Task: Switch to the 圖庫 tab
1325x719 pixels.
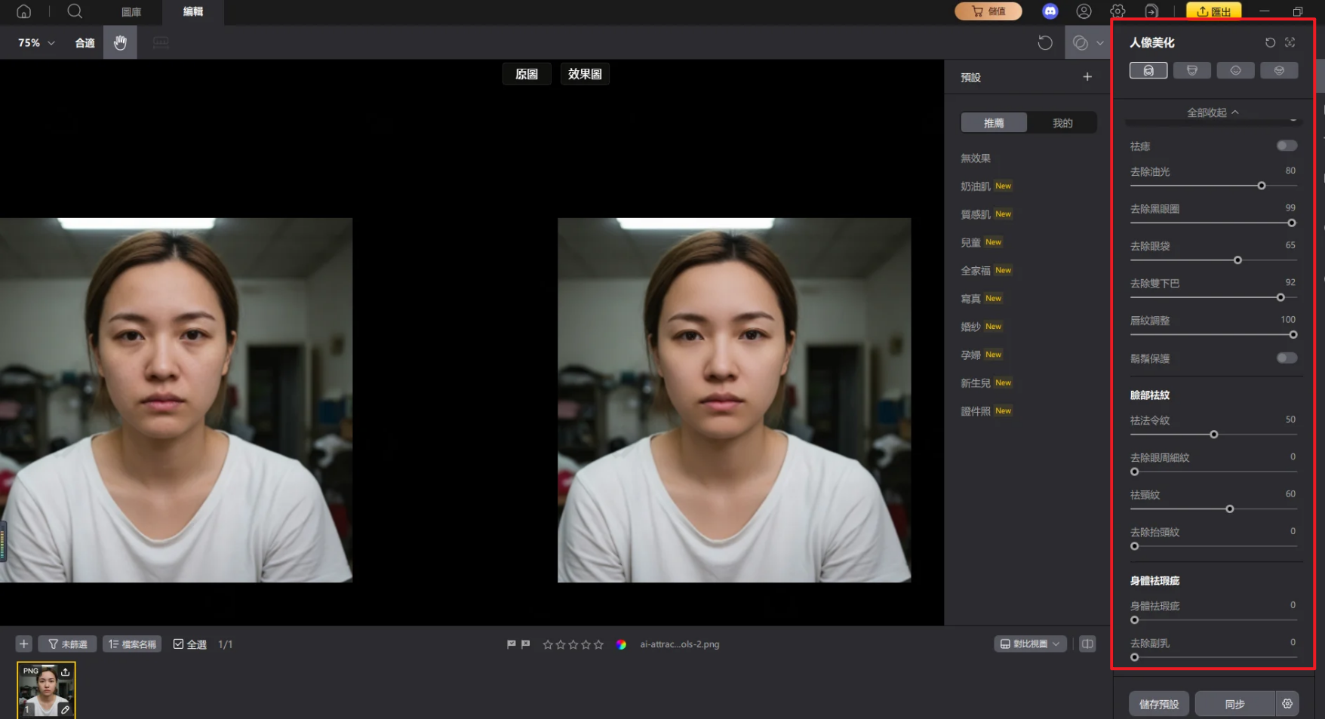Action: pos(131,11)
